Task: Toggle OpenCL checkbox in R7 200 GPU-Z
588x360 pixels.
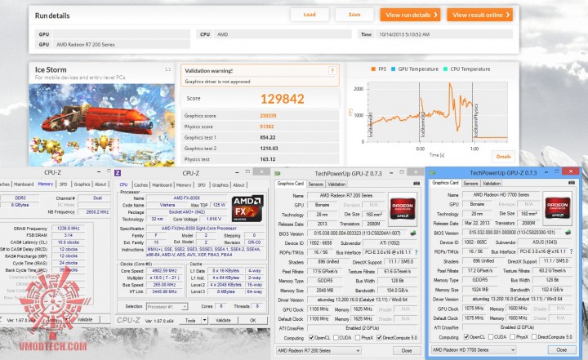Action: click(x=311, y=338)
